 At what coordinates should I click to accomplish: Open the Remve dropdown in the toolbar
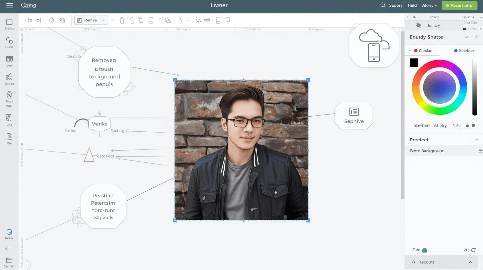point(91,20)
